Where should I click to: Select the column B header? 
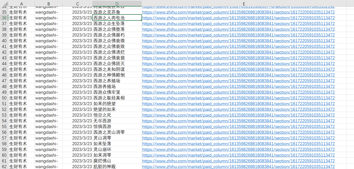(x=49, y=4)
